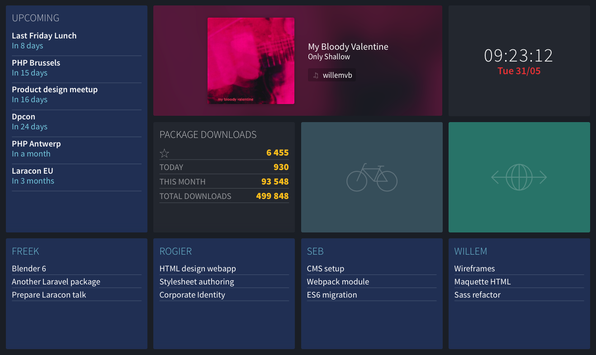596x355 pixels.
Task: Open the Laracon EU event
Action: 33,171
